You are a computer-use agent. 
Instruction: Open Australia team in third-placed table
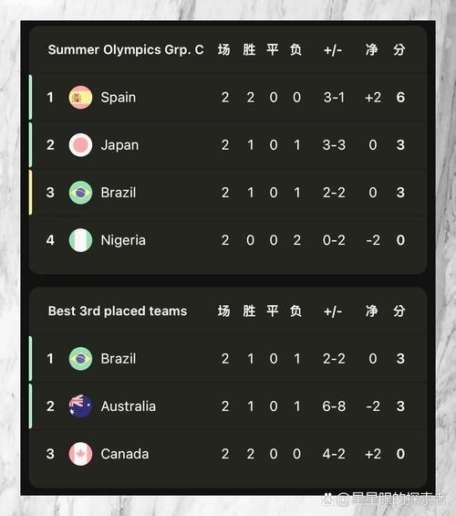click(128, 406)
